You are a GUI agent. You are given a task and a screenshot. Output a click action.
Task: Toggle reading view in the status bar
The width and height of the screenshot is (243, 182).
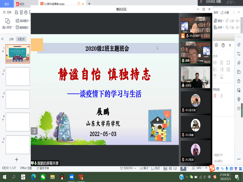[x=176, y=168]
